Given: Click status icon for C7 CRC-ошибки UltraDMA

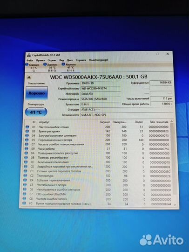Looking at the screenshot, I should (x=25, y=194).
